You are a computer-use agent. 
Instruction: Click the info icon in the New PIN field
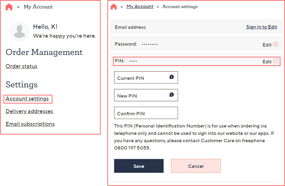click(172, 95)
